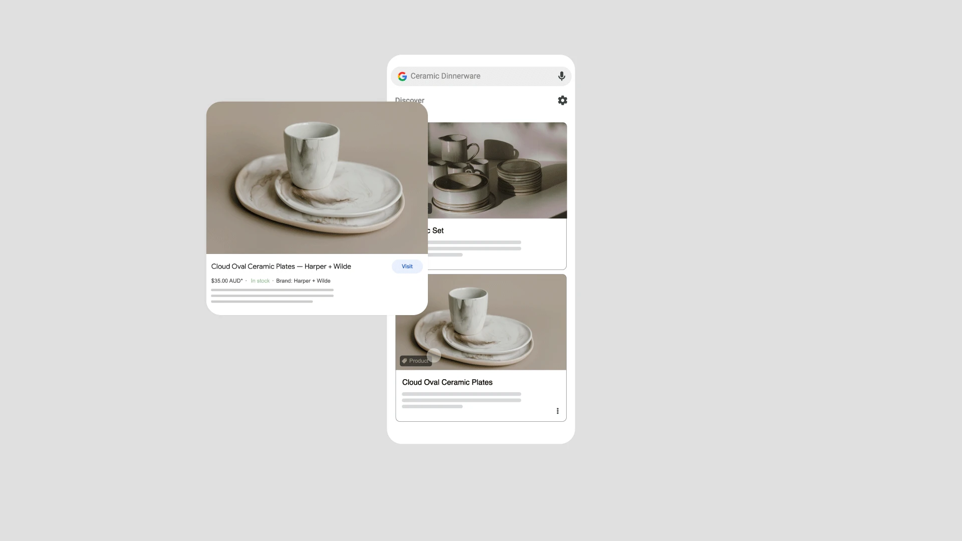Screen dimensions: 962x541
Task: Click the Google logo in search bar
Action: [402, 76]
